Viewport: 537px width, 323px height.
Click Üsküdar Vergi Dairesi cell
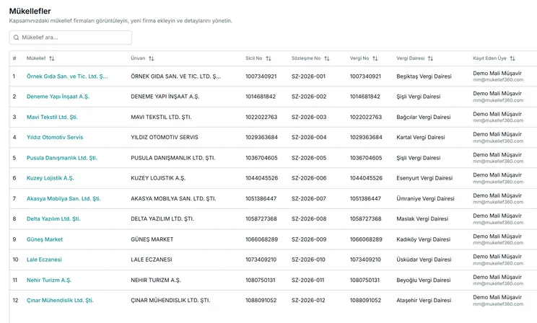tap(424, 260)
